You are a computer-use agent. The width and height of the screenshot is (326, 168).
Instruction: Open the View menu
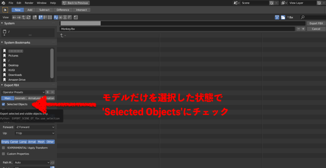pyautogui.click(x=6, y=17)
